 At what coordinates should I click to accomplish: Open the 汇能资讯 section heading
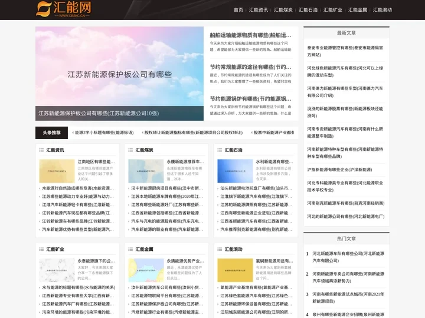pos(55,150)
